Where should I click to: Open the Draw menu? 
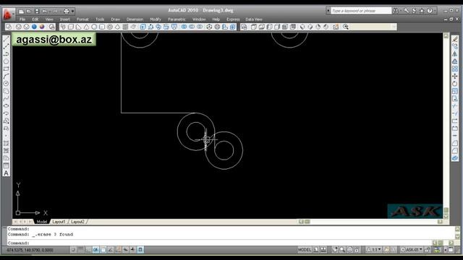coord(116,19)
